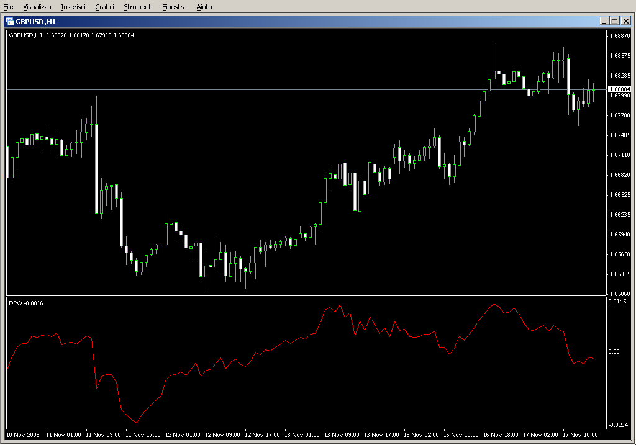Click the GBPUSD,H1 chart window icon
The height and width of the screenshot is (445, 636).
click(x=10, y=21)
